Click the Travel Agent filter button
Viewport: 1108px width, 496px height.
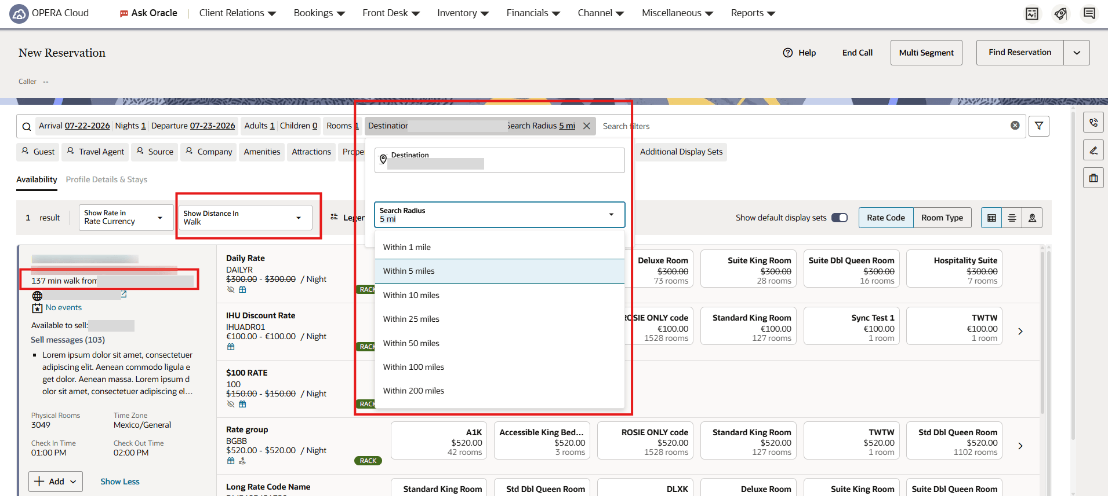tap(96, 152)
